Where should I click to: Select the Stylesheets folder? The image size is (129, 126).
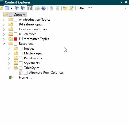pyautogui.click(x=32, y=63)
